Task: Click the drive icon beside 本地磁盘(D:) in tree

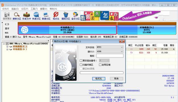Action: pyautogui.click(x=11, y=49)
